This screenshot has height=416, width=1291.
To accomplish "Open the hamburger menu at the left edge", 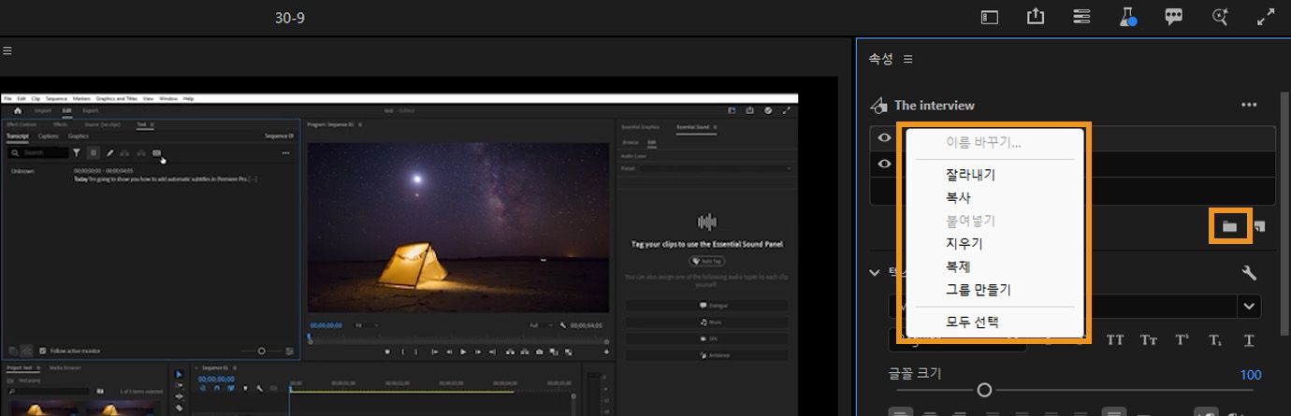I will (6, 50).
